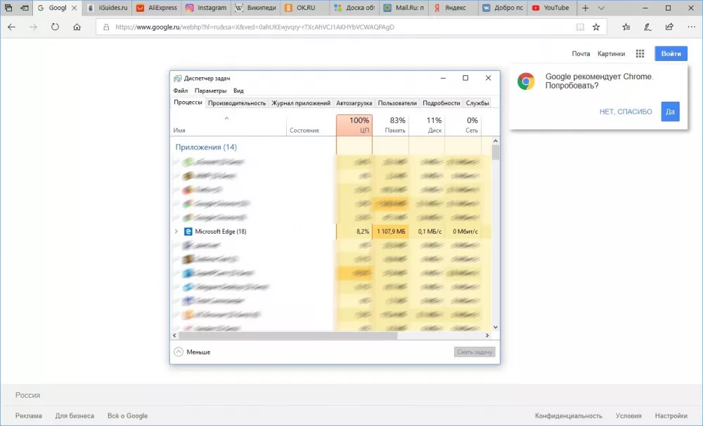703x426 pixels.
Task: Add page to favorites with star icon
Action: point(596,27)
